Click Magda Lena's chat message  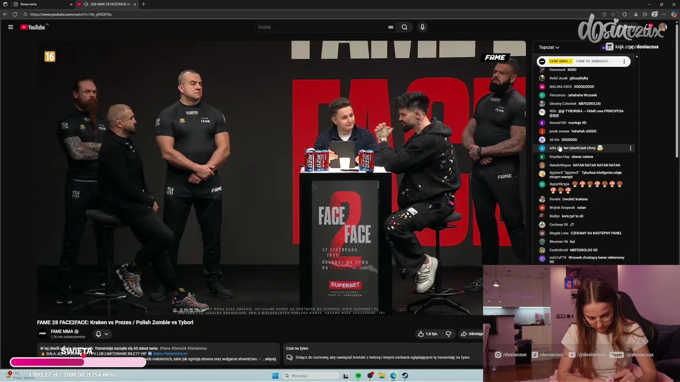pos(596,233)
